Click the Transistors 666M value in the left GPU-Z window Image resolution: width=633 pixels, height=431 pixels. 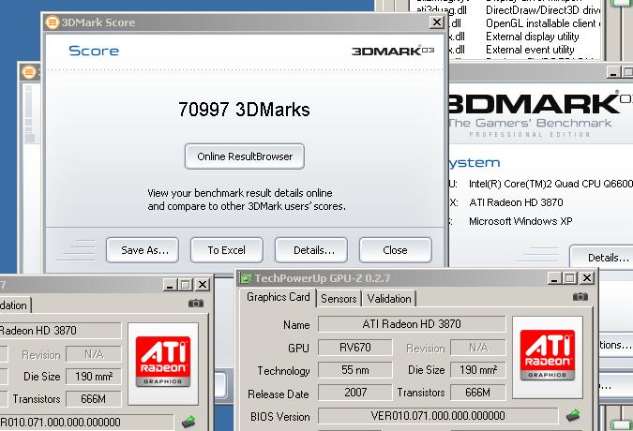tap(94, 399)
